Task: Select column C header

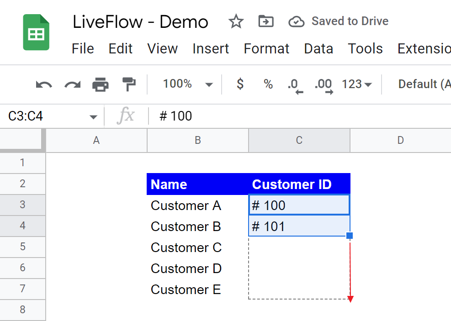Action: coord(299,140)
